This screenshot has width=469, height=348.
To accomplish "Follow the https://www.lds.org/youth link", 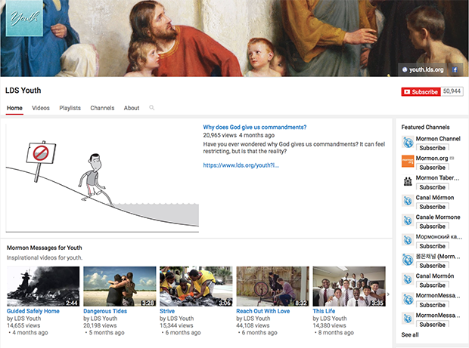I will click(241, 165).
